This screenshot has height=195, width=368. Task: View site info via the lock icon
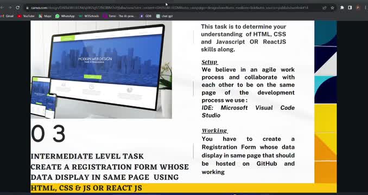pyautogui.click(x=28, y=8)
